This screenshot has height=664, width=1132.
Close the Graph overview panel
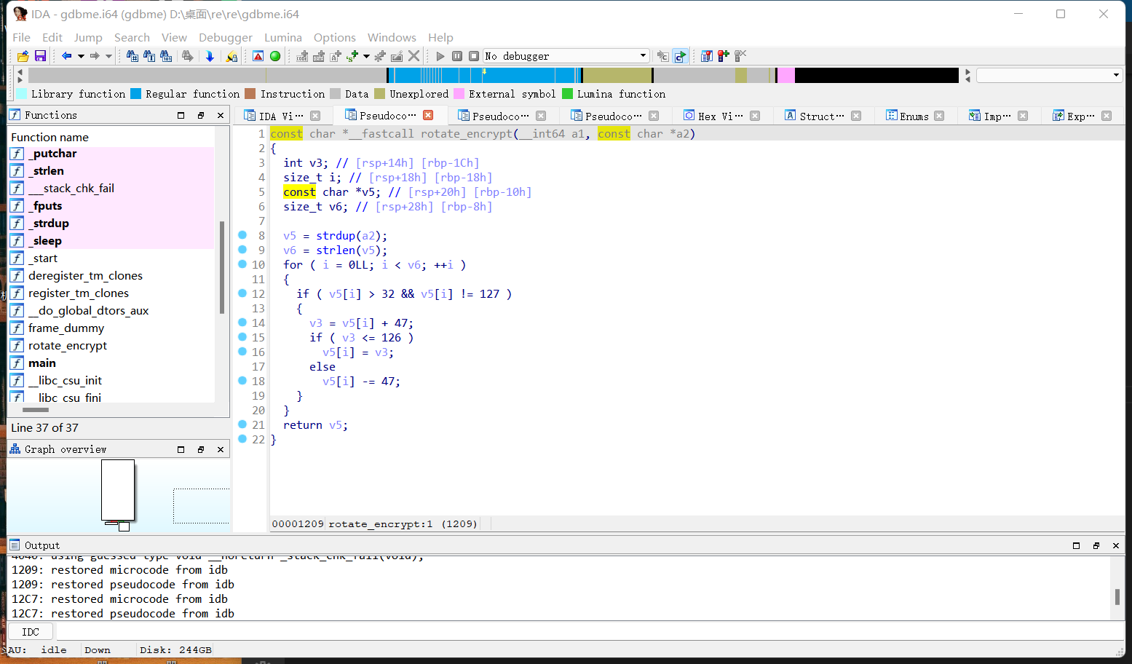pos(221,449)
